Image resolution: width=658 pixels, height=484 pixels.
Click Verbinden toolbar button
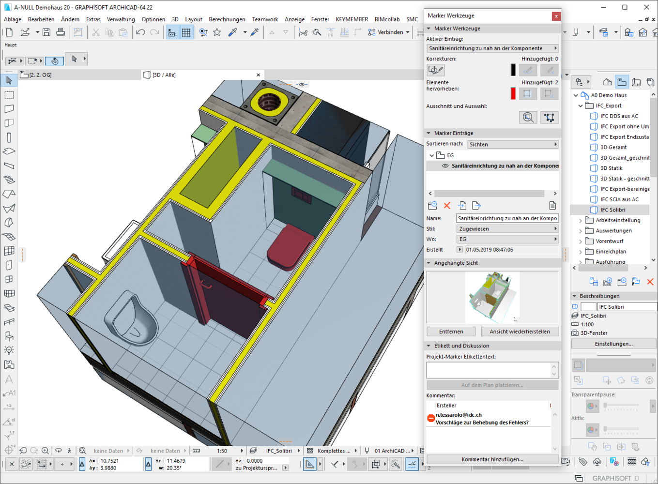click(389, 32)
